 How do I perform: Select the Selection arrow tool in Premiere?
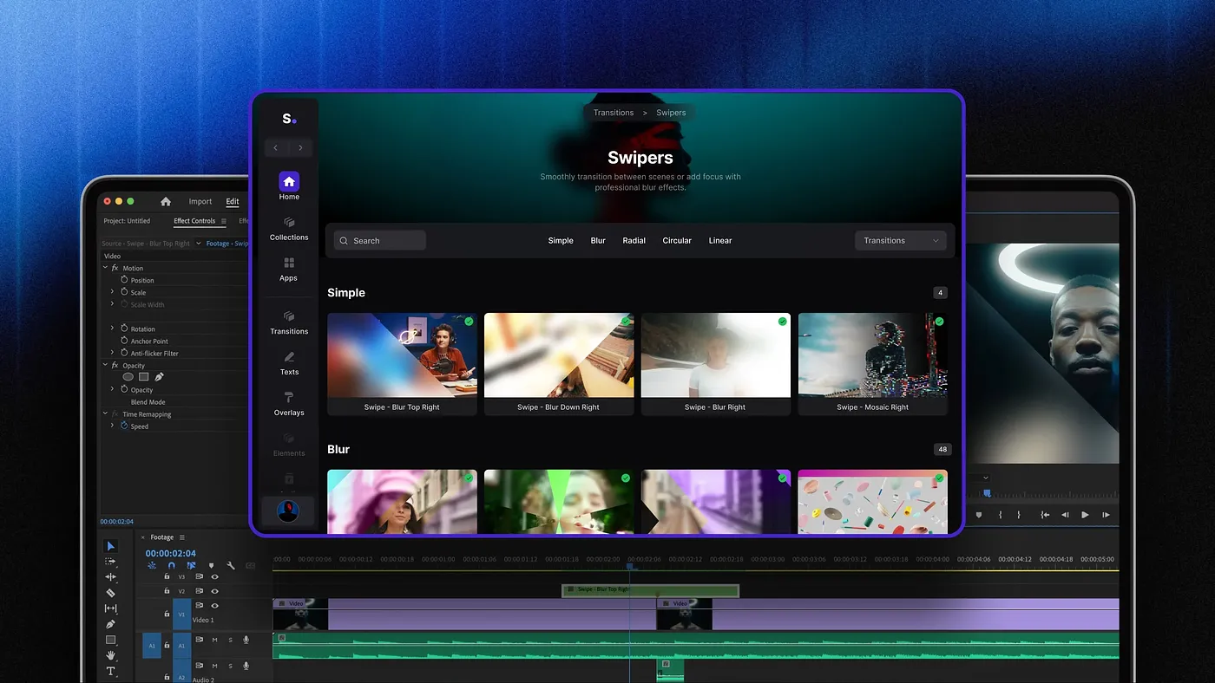pyautogui.click(x=110, y=546)
